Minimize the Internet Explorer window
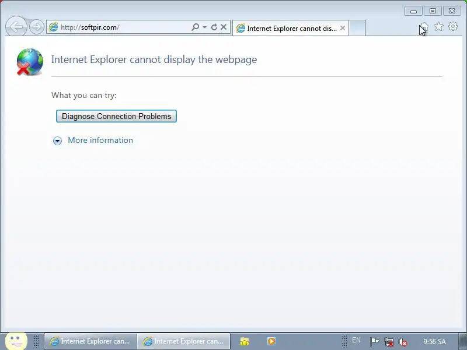 click(413, 11)
